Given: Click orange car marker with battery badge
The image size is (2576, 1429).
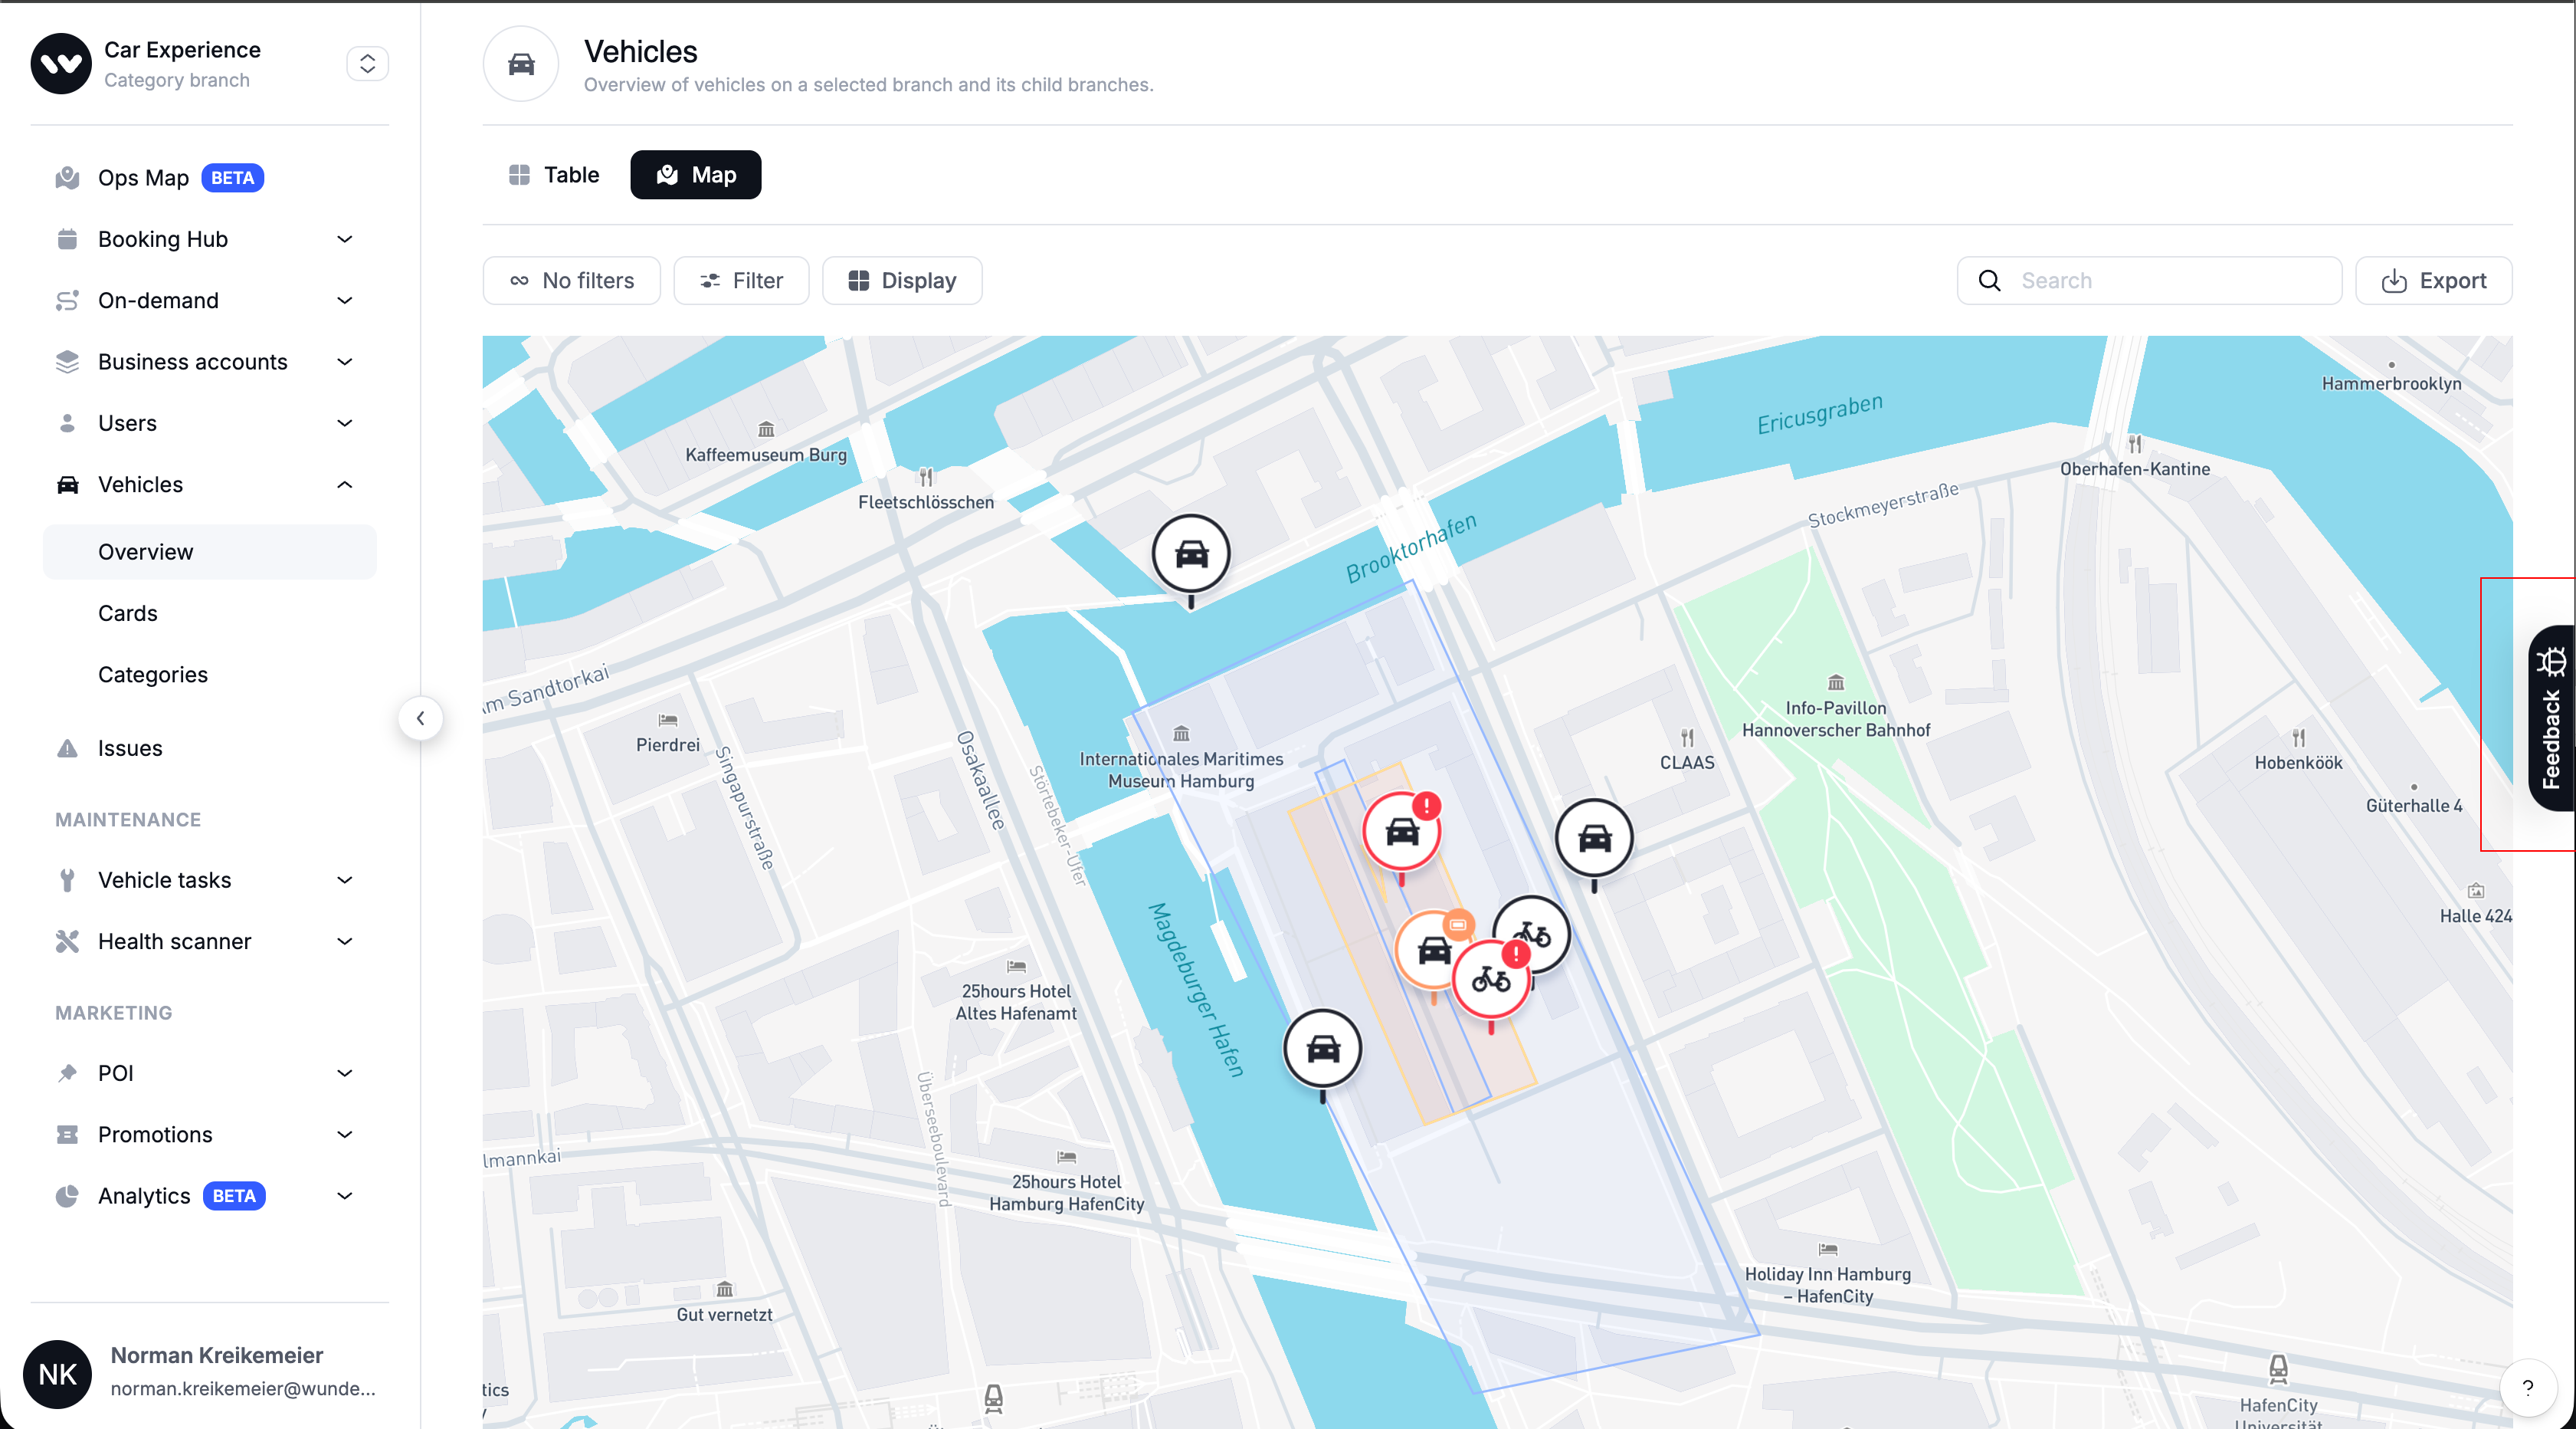Looking at the screenshot, I should click(x=1433, y=951).
